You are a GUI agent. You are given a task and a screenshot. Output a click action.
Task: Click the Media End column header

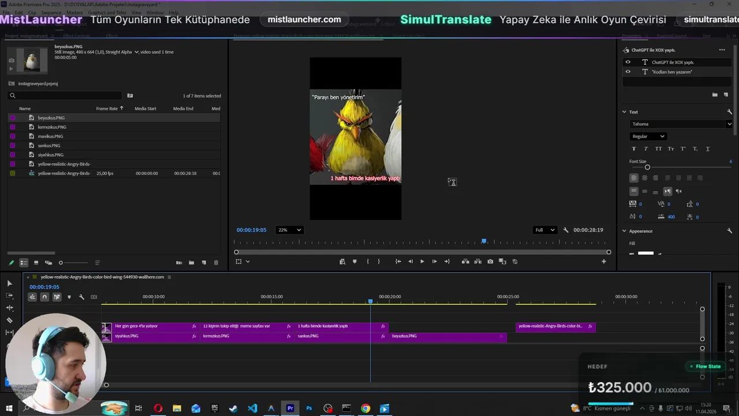point(183,109)
